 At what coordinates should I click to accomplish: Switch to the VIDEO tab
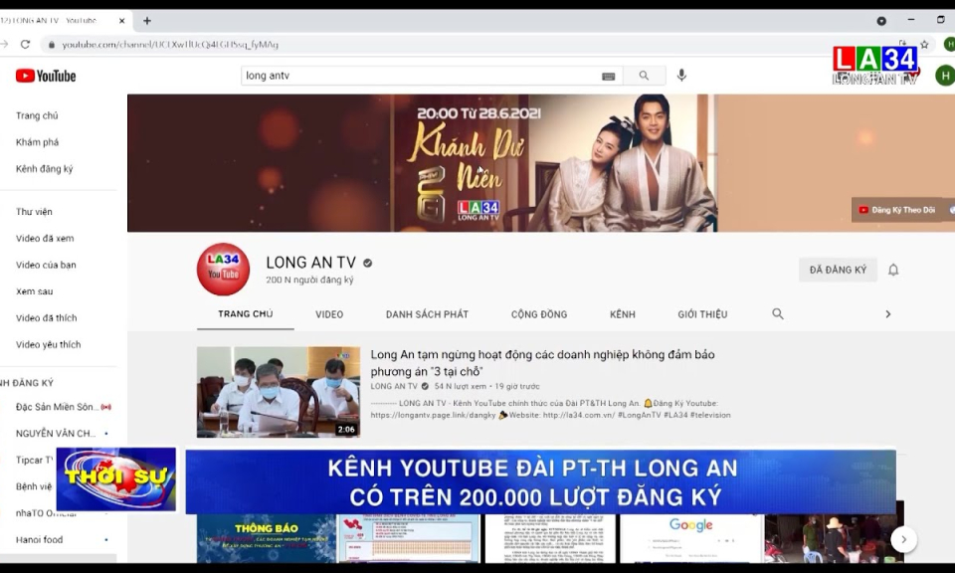(329, 314)
